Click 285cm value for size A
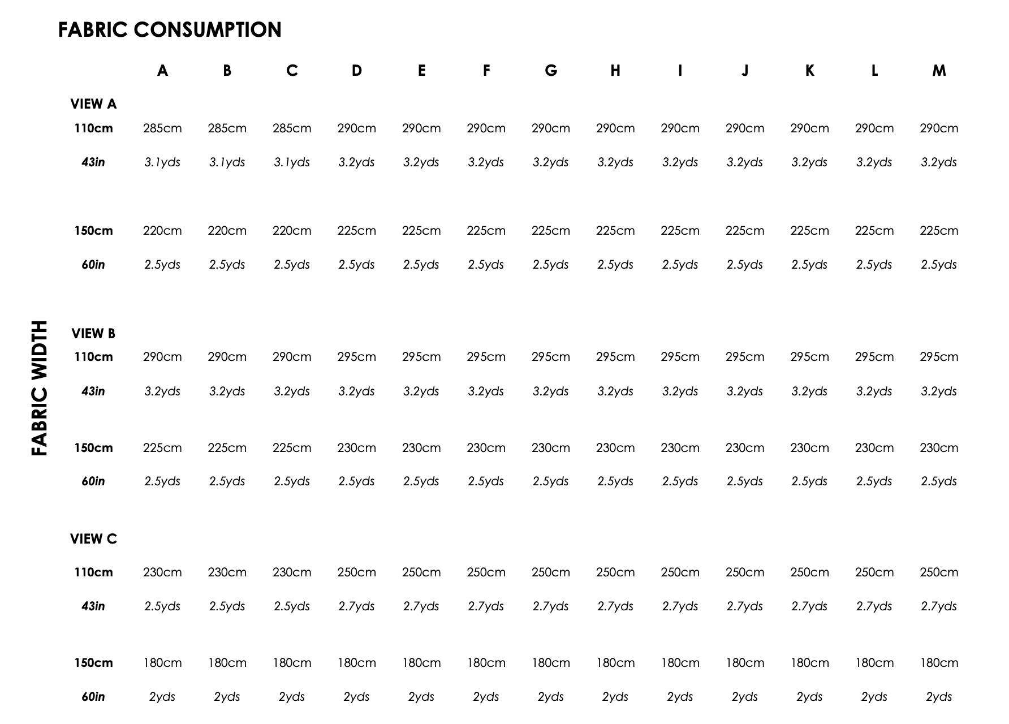1009x724 pixels. pyautogui.click(x=162, y=128)
